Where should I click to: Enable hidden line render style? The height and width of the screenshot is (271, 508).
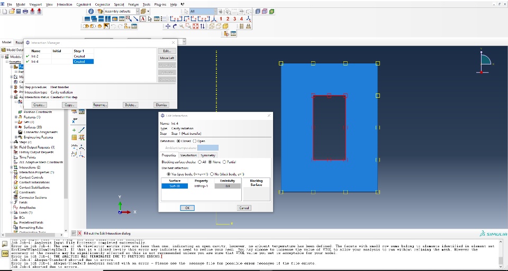coord(219,26)
